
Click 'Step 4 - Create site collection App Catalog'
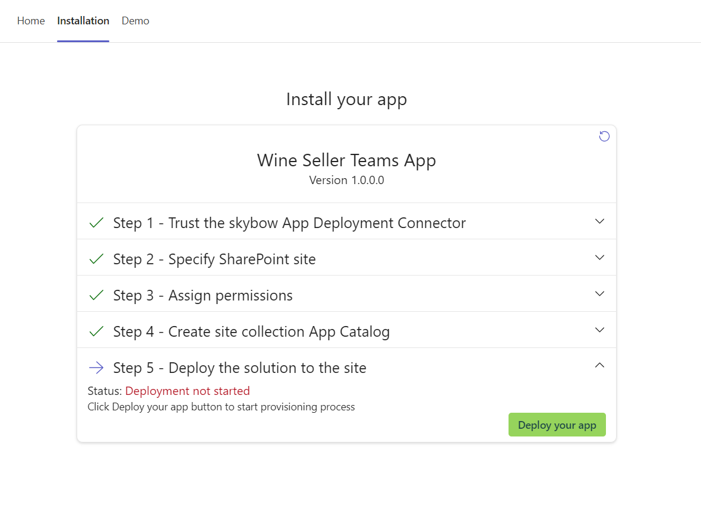coord(251,331)
